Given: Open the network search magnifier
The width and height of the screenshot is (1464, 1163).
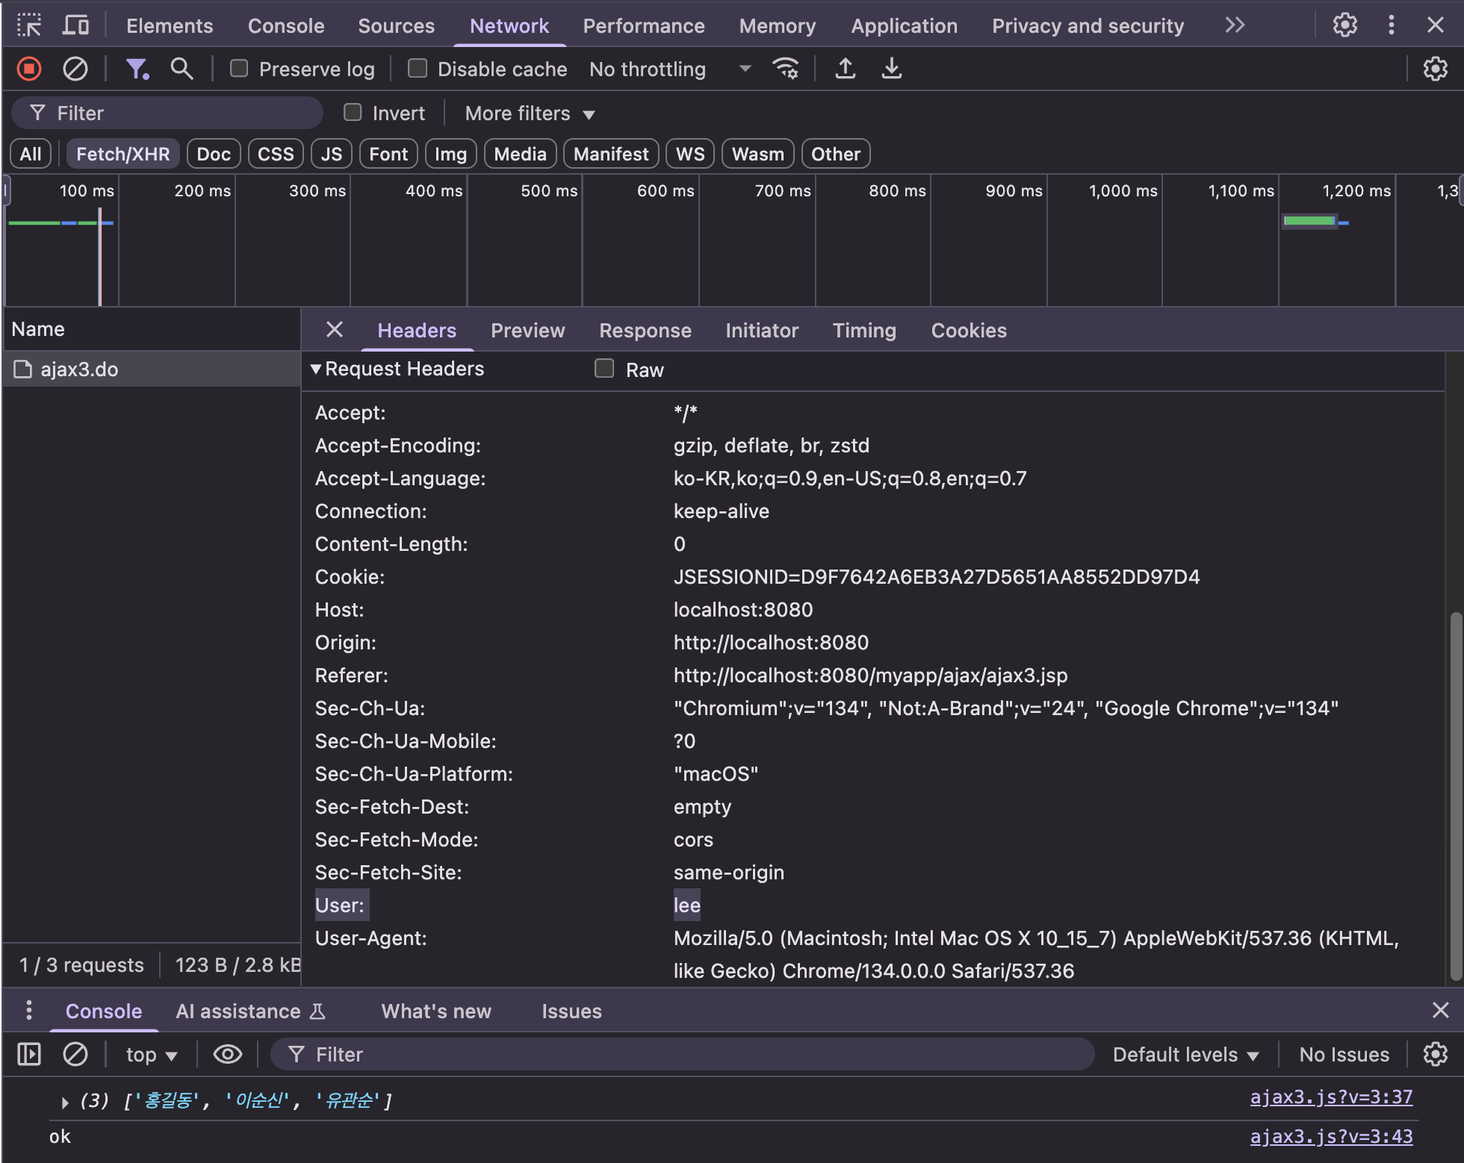Looking at the screenshot, I should (182, 69).
